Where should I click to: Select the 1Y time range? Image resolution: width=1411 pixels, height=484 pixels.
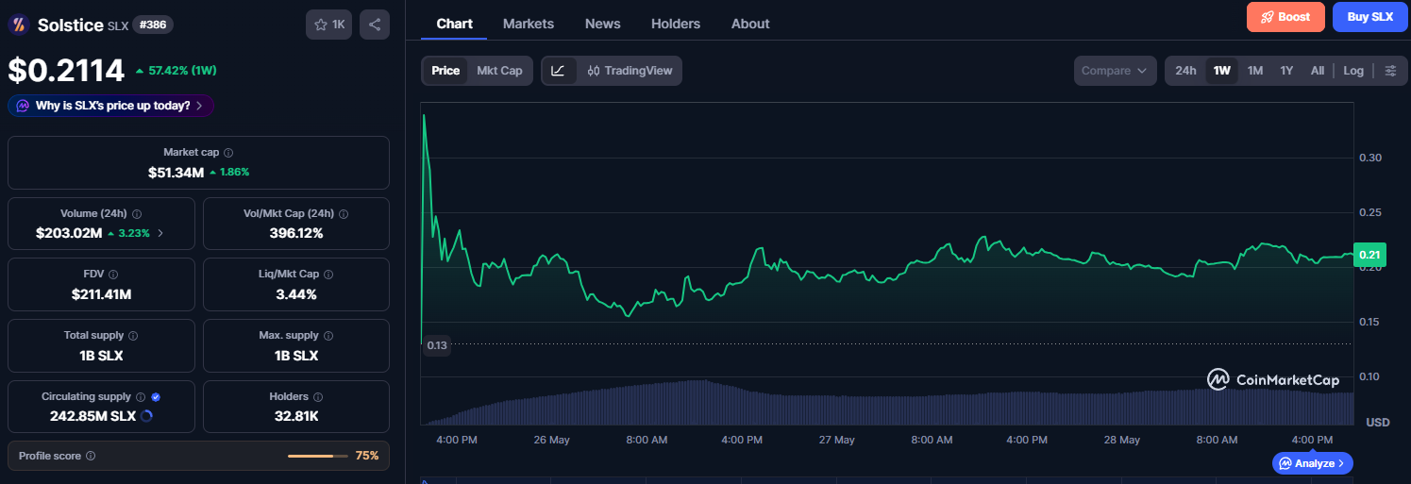1286,71
